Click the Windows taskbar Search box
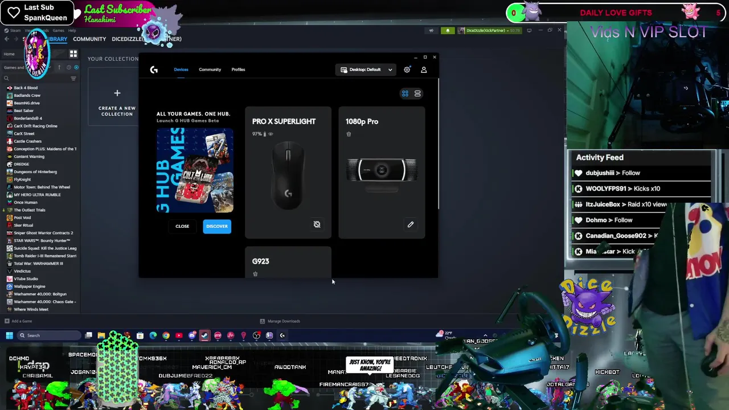This screenshot has height=410, width=729. pyautogui.click(x=48, y=335)
